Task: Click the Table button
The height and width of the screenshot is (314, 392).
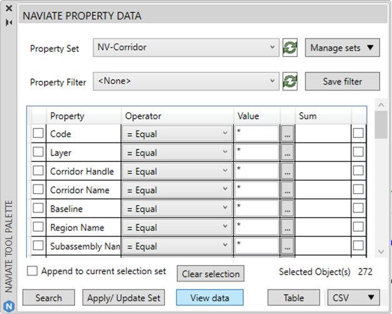Action: (x=294, y=297)
